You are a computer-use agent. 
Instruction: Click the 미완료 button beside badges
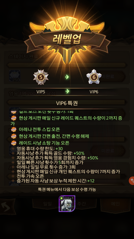coord(108,76)
